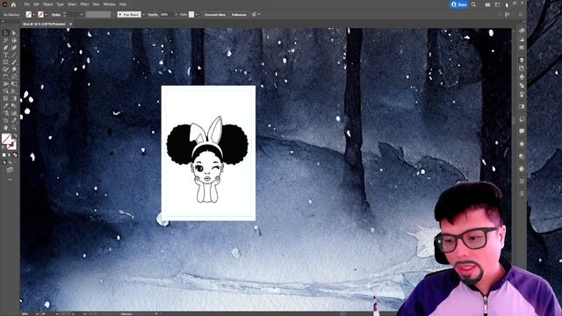Select the Rectangle tool
The height and width of the screenshot is (316, 562).
point(6,62)
